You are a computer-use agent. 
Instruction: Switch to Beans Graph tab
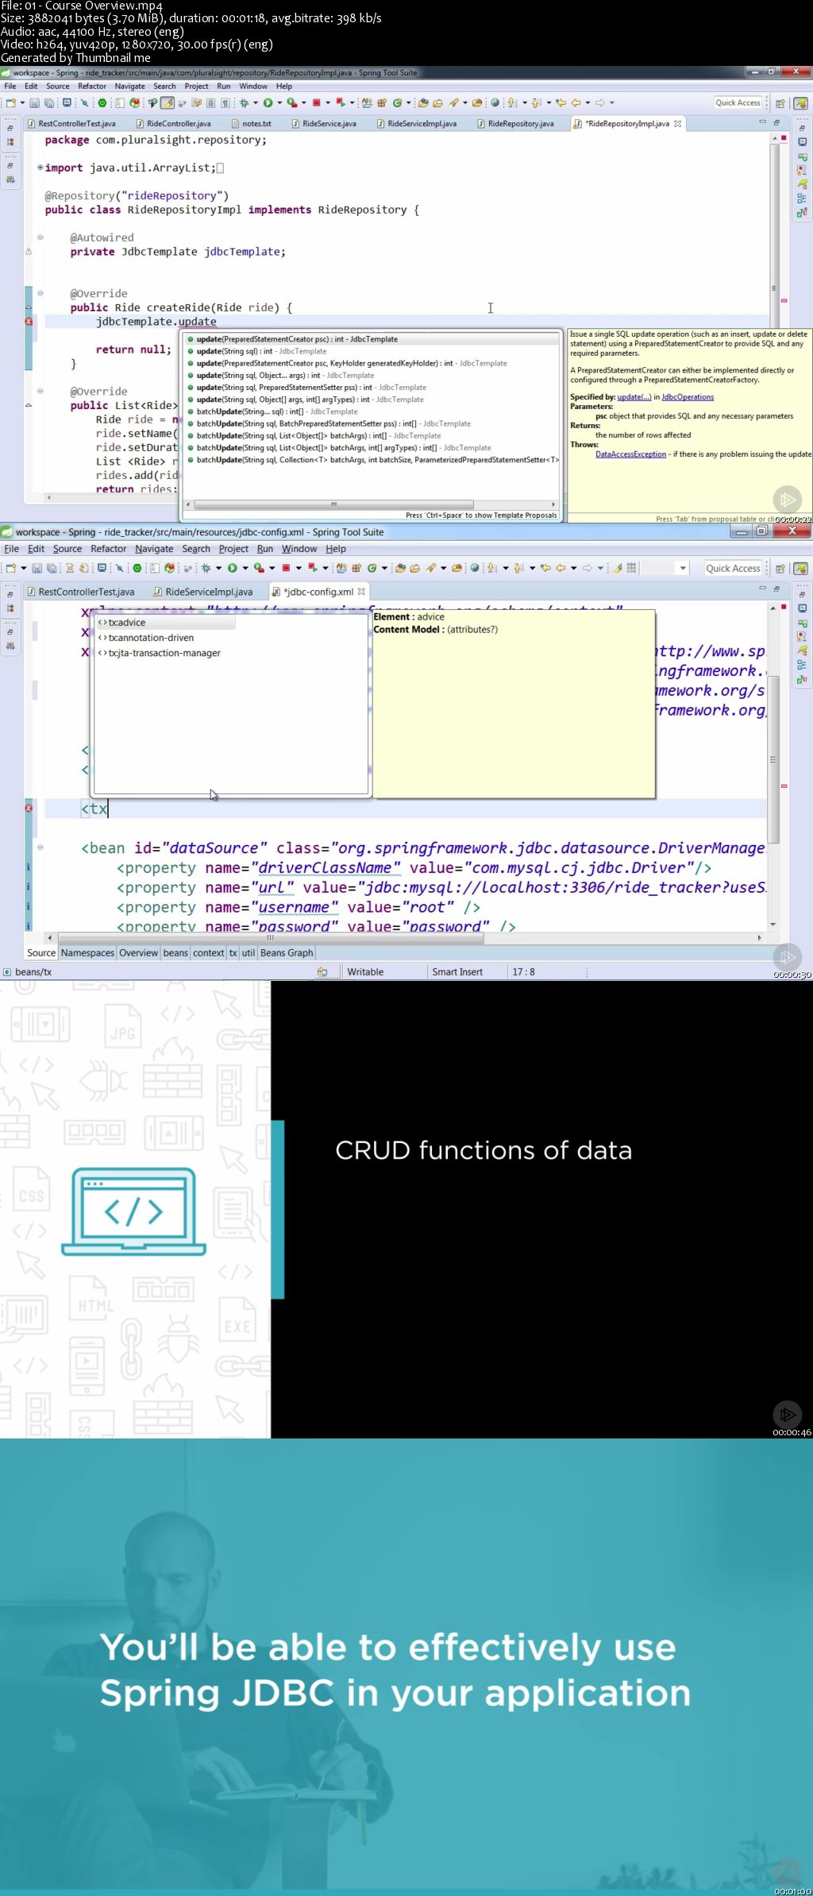(287, 953)
